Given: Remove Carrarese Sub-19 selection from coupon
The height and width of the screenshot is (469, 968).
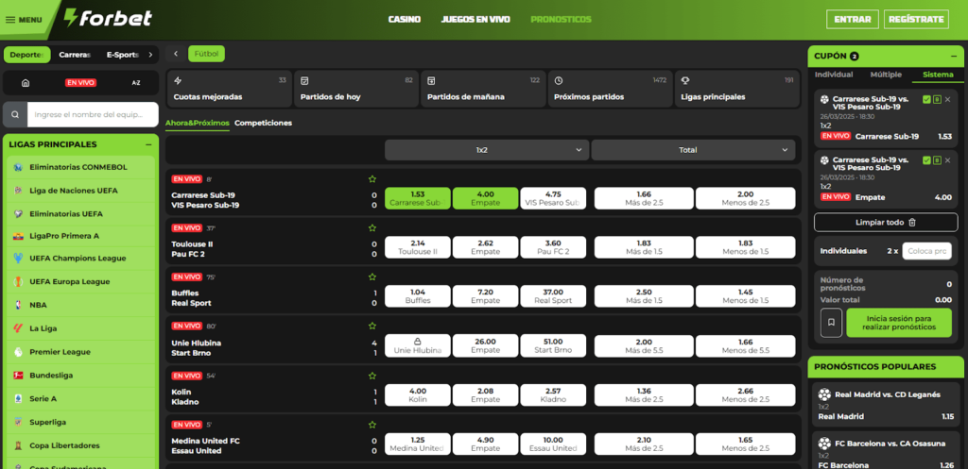Looking at the screenshot, I should pos(947,99).
